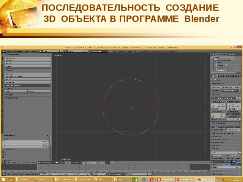
Task: Collapse the Transform panel in tool shelf
Action: [x=13, y=55]
